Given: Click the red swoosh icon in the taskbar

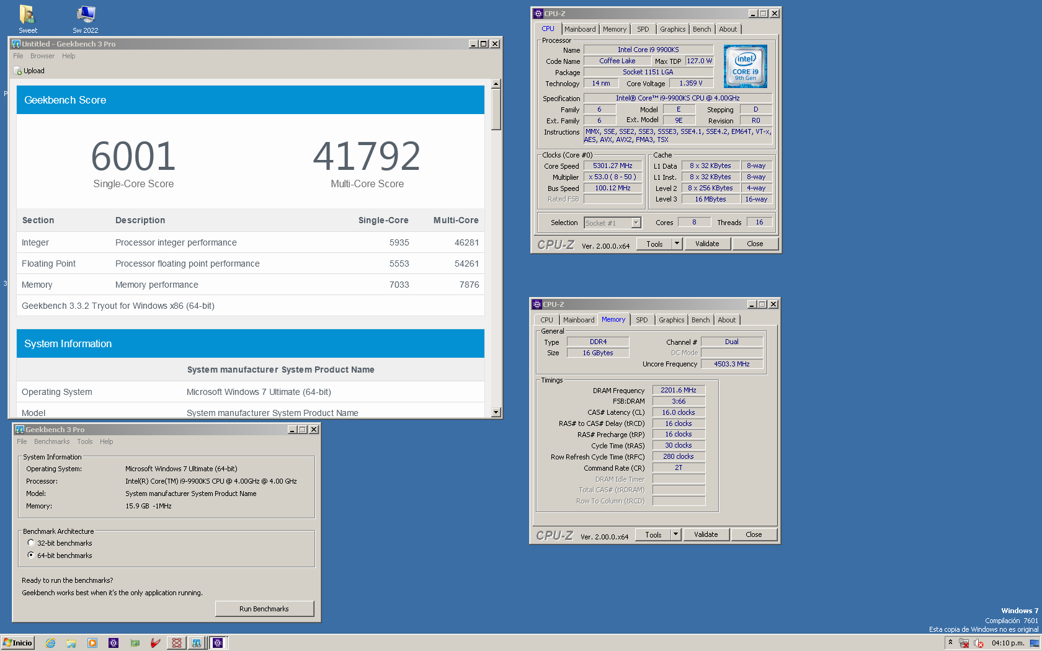Looking at the screenshot, I should tap(156, 643).
